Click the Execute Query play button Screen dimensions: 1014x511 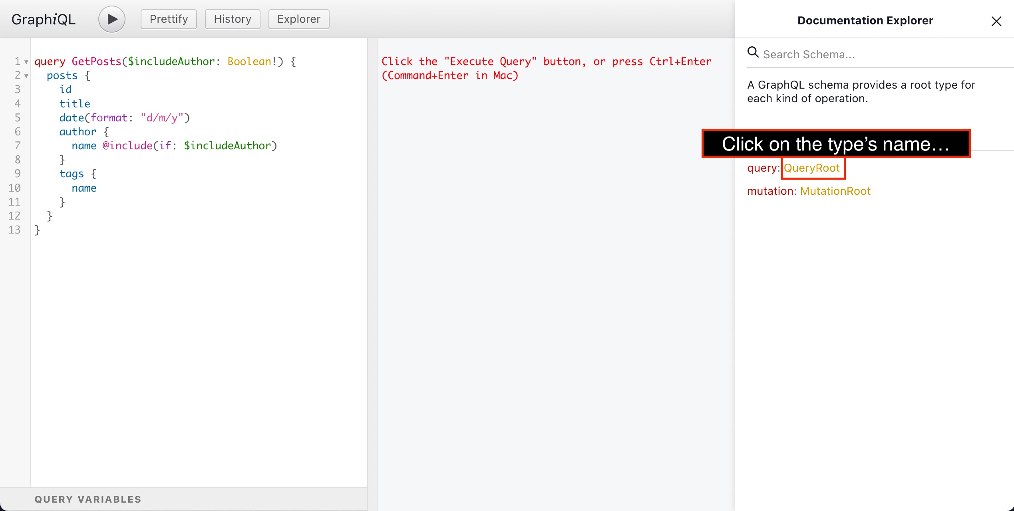[111, 18]
